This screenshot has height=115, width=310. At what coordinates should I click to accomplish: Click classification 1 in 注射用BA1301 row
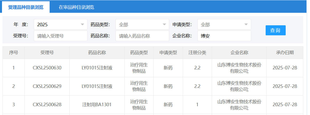(197, 105)
